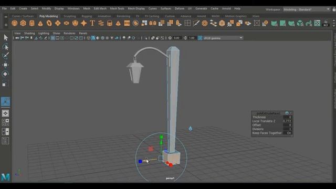Toggle the Outliner panel button
The height and width of the screenshot is (189, 336).
pyautogui.click(x=5, y=141)
